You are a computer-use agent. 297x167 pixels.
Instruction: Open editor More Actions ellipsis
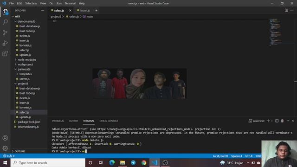[292, 10]
